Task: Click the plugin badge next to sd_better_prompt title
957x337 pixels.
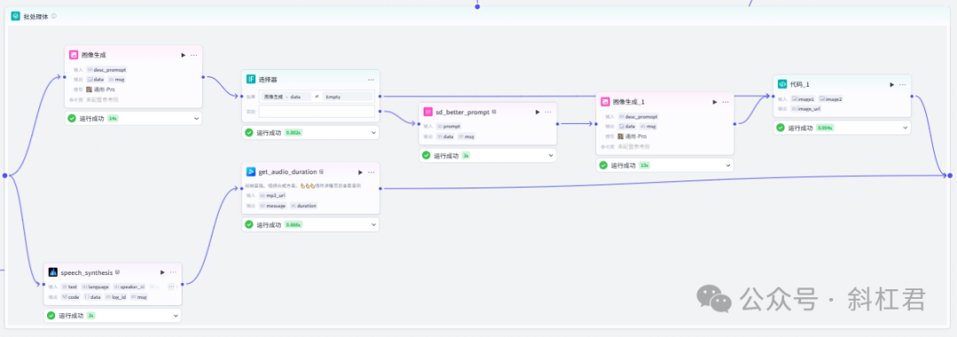Action: (494, 112)
